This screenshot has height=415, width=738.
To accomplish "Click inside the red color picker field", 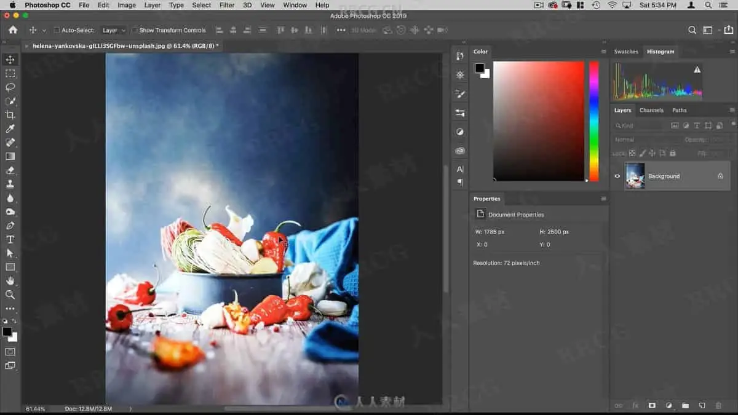I will point(539,121).
